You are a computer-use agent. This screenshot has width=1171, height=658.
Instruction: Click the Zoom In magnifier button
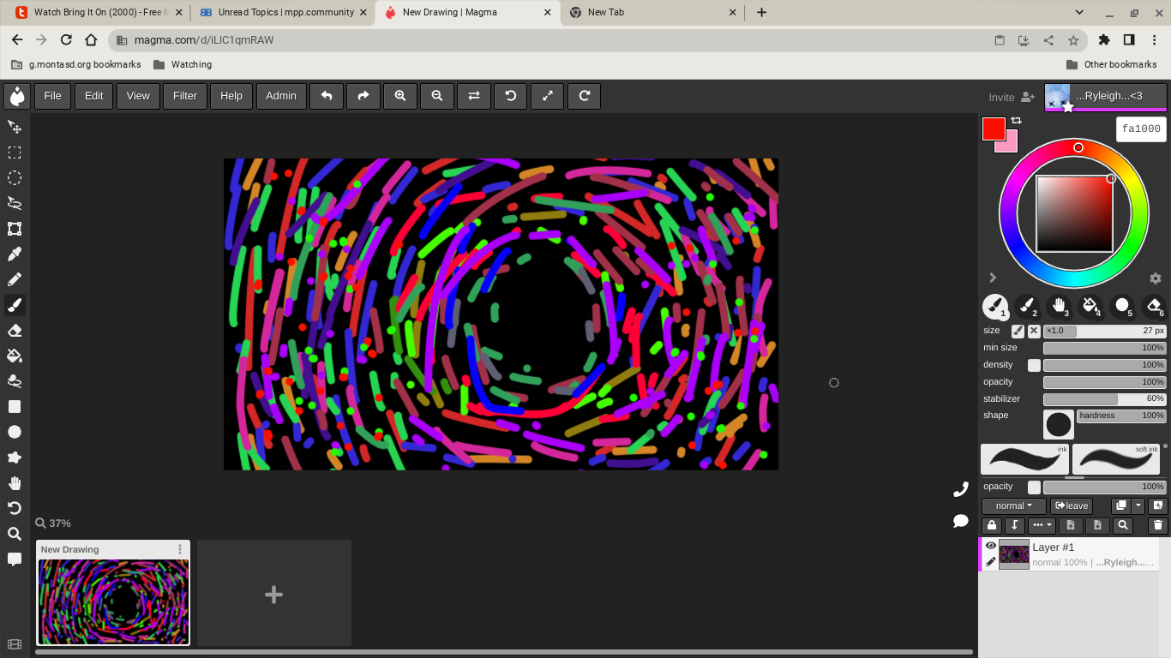(400, 96)
